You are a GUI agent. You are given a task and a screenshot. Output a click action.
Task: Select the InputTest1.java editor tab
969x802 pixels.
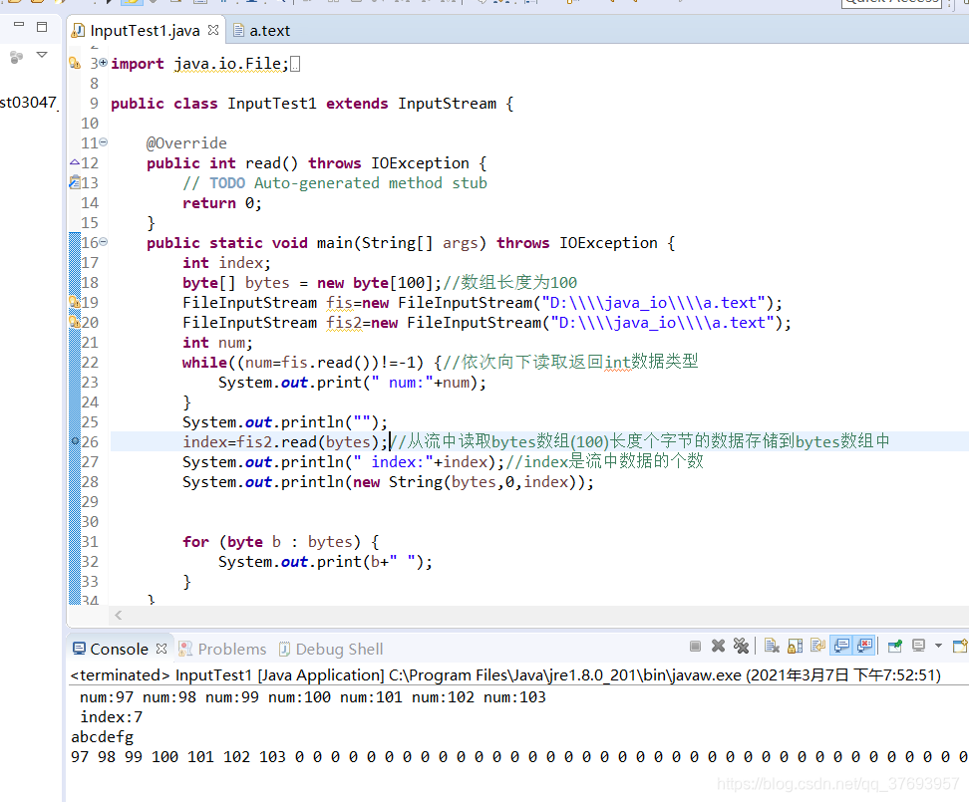(x=146, y=31)
